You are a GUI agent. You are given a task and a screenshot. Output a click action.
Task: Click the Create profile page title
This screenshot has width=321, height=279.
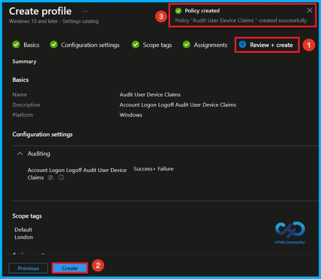pos(40,11)
